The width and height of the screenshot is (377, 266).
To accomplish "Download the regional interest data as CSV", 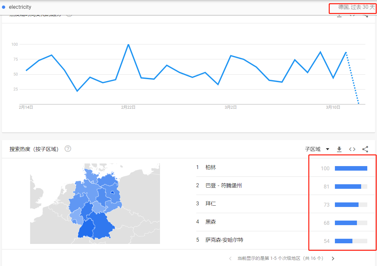I will click(x=339, y=149).
